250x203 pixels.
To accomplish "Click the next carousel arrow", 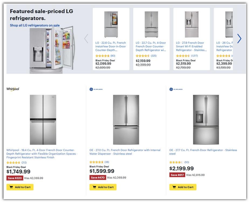I will [x=239, y=39].
